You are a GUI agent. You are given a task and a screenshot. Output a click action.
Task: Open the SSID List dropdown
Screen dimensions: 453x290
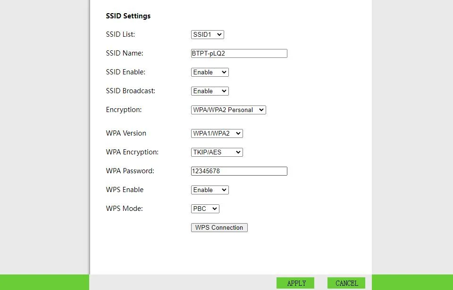click(207, 34)
